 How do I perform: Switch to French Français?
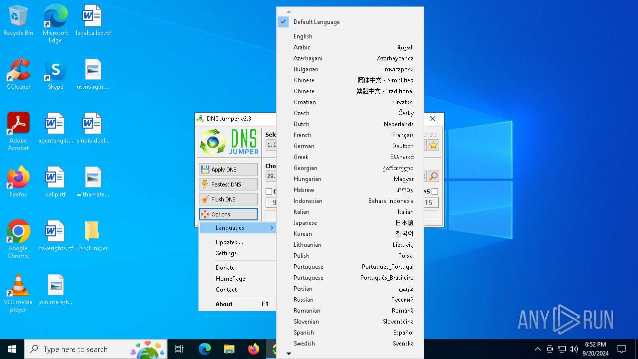point(350,135)
